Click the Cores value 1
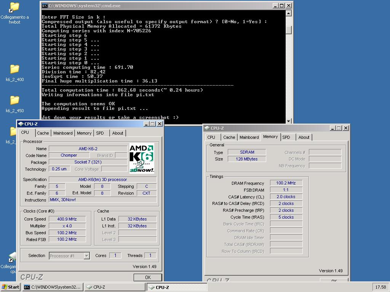 (115, 255)
